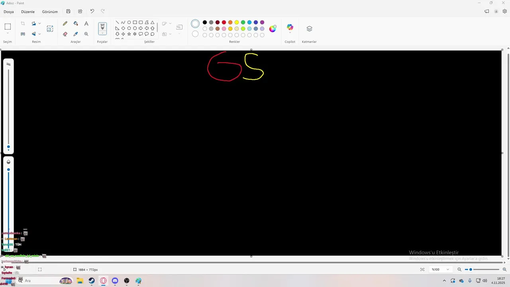Click the save icon in title bar
The height and width of the screenshot is (287, 510).
coord(68,12)
